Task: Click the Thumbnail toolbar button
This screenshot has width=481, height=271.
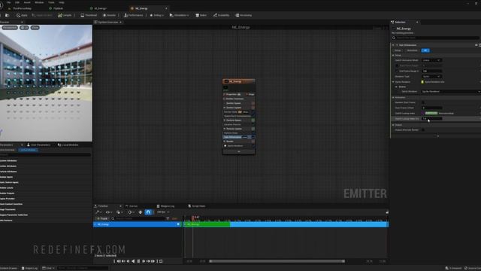Action: [89, 15]
